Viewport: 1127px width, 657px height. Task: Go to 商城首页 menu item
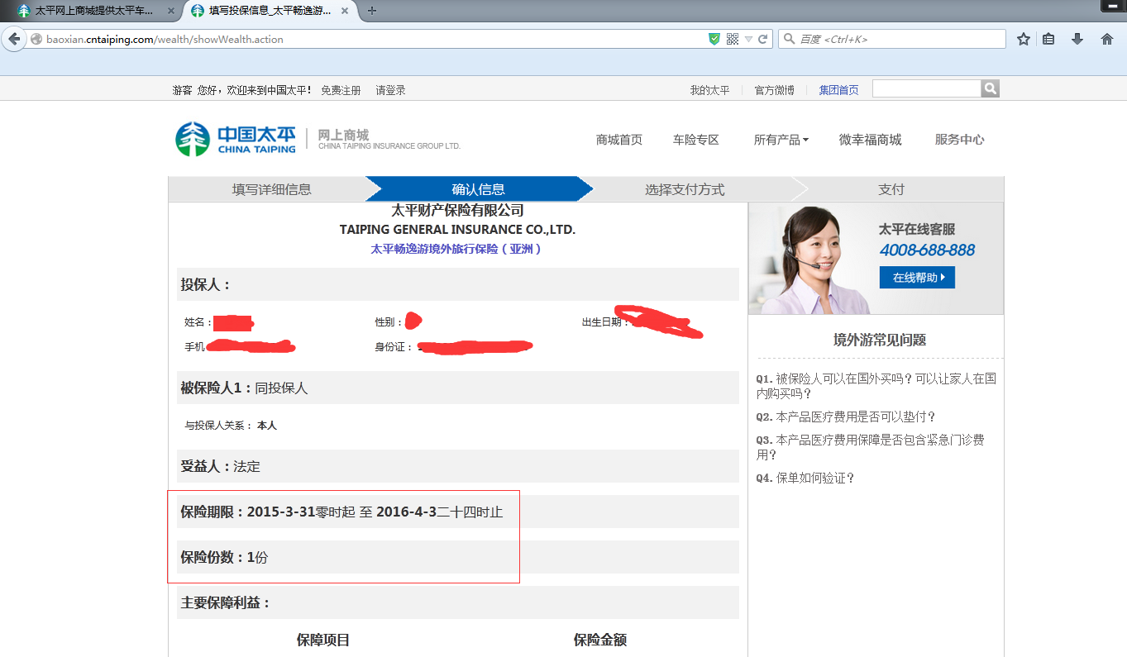(x=619, y=140)
